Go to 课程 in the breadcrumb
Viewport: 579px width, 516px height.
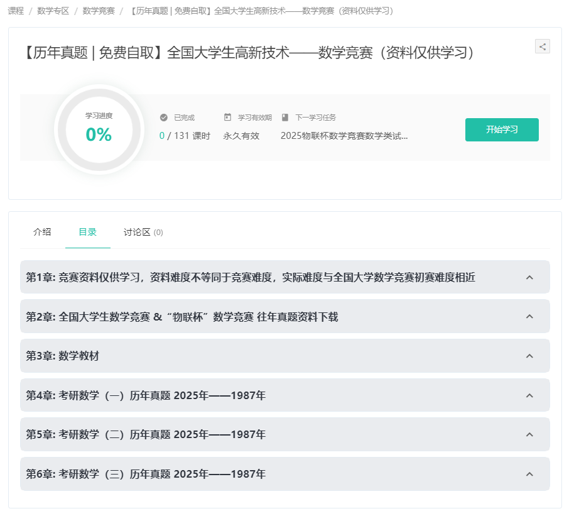point(16,11)
